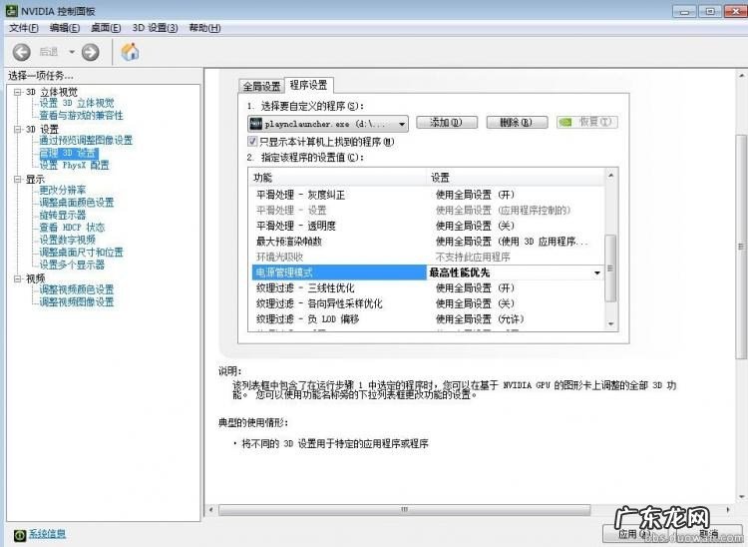Select the 纹理过滤 - 负 LOD 偏移 row
This screenshot has width=748, height=547.
pyautogui.click(x=427, y=318)
